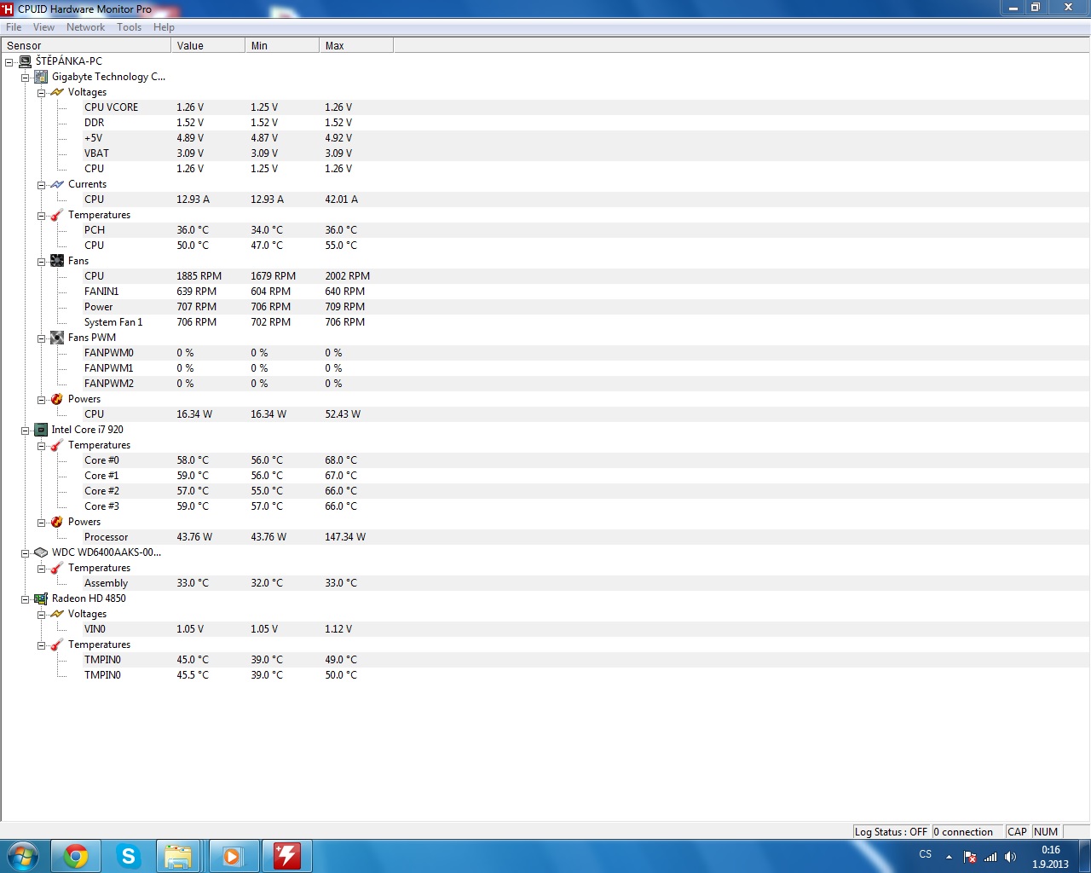This screenshot has width=1091, height=873.
Task: Click the Sensor column header
Action: 86,45
